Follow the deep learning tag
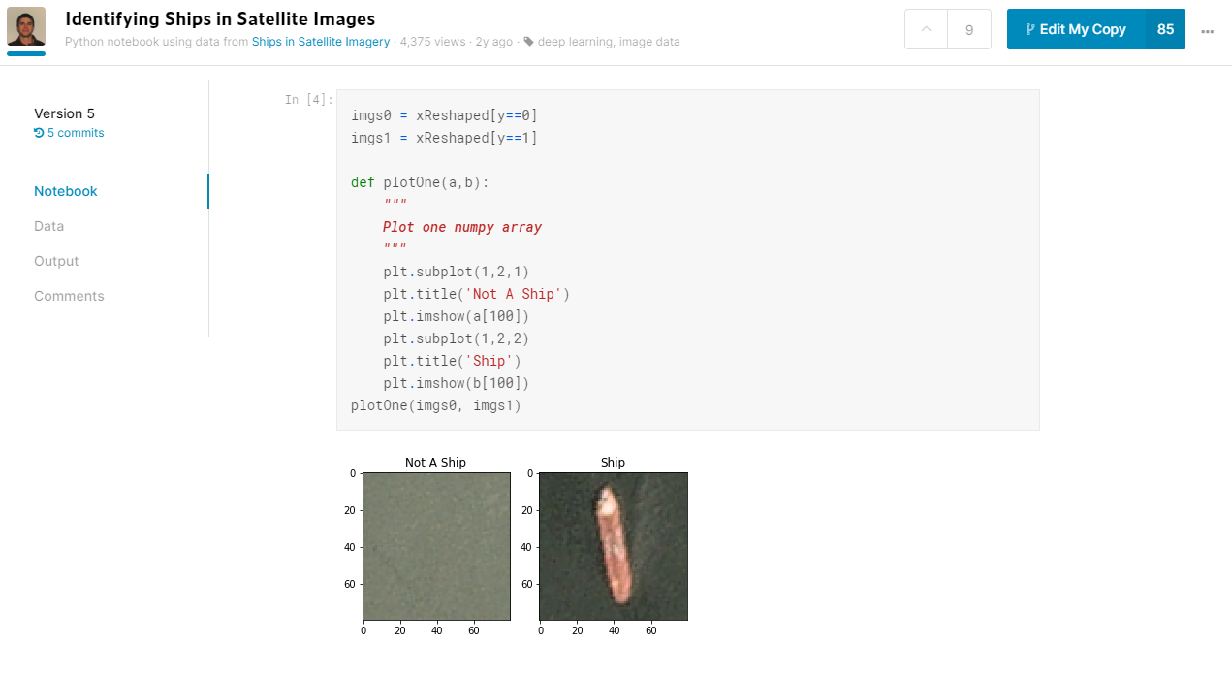1232x676 pixels. pos(575,42)
